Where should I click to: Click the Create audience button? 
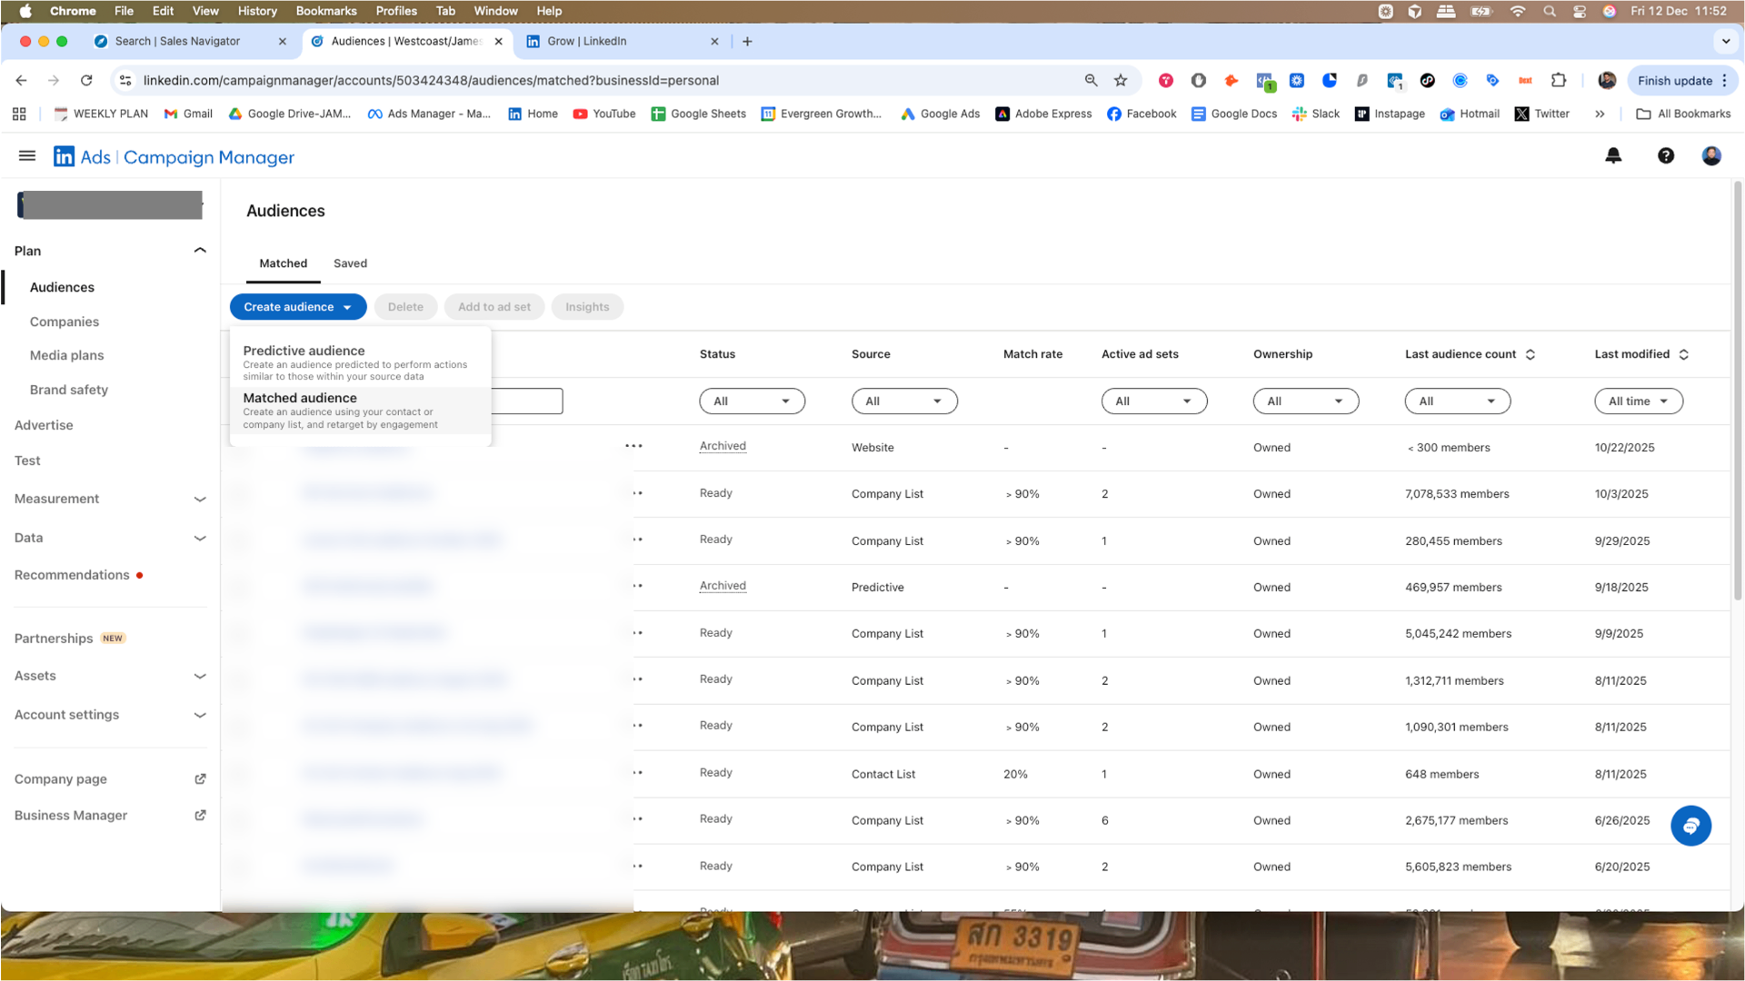298,307
